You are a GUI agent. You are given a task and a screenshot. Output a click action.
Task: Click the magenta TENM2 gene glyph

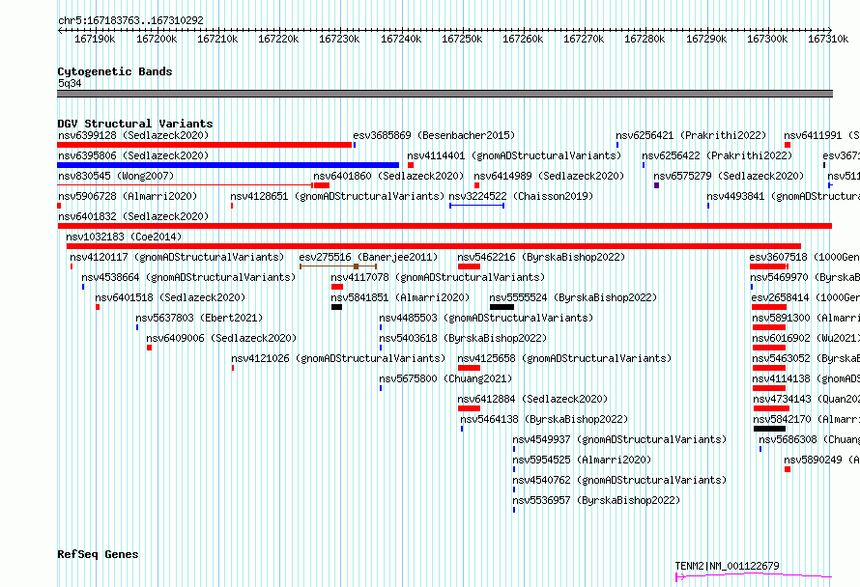coord(754,576)
